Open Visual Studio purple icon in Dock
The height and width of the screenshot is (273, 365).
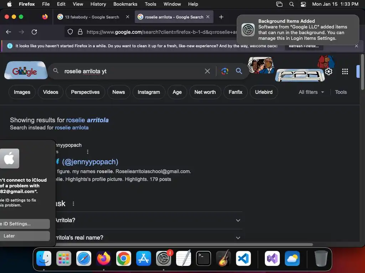pos(272,258)
